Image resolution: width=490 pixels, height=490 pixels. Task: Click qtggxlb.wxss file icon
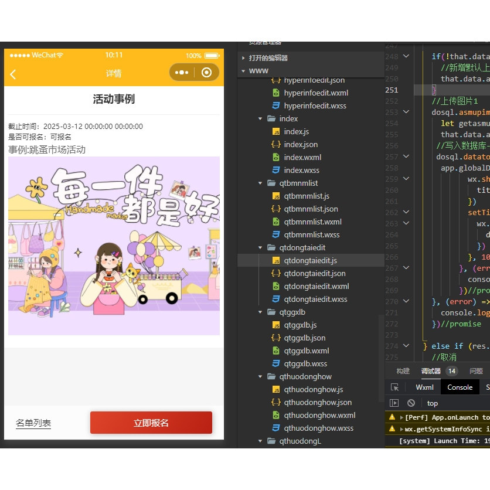(x=276, y=363)
